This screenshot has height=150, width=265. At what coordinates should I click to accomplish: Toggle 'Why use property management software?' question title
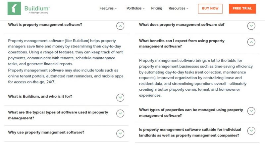tap(46, 132)
